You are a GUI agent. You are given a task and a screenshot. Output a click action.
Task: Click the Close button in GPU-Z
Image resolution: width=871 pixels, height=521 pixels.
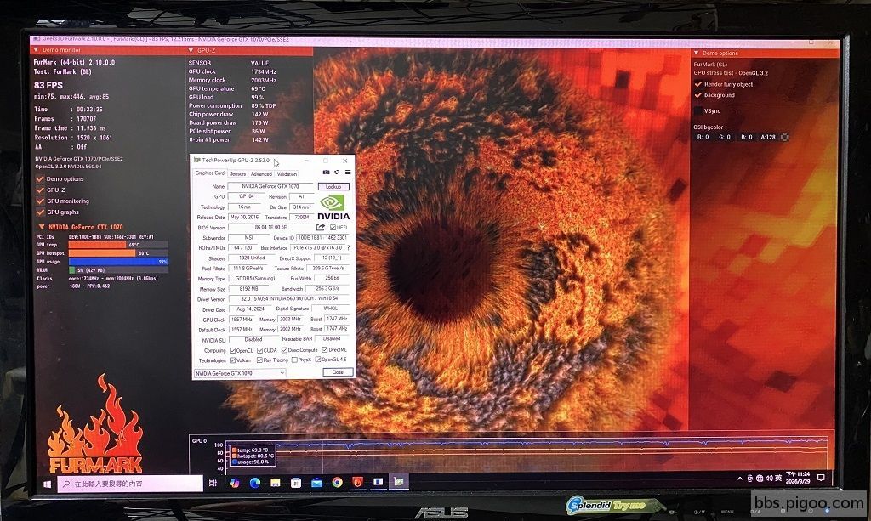pyautogui.click(x=338, y=372)
